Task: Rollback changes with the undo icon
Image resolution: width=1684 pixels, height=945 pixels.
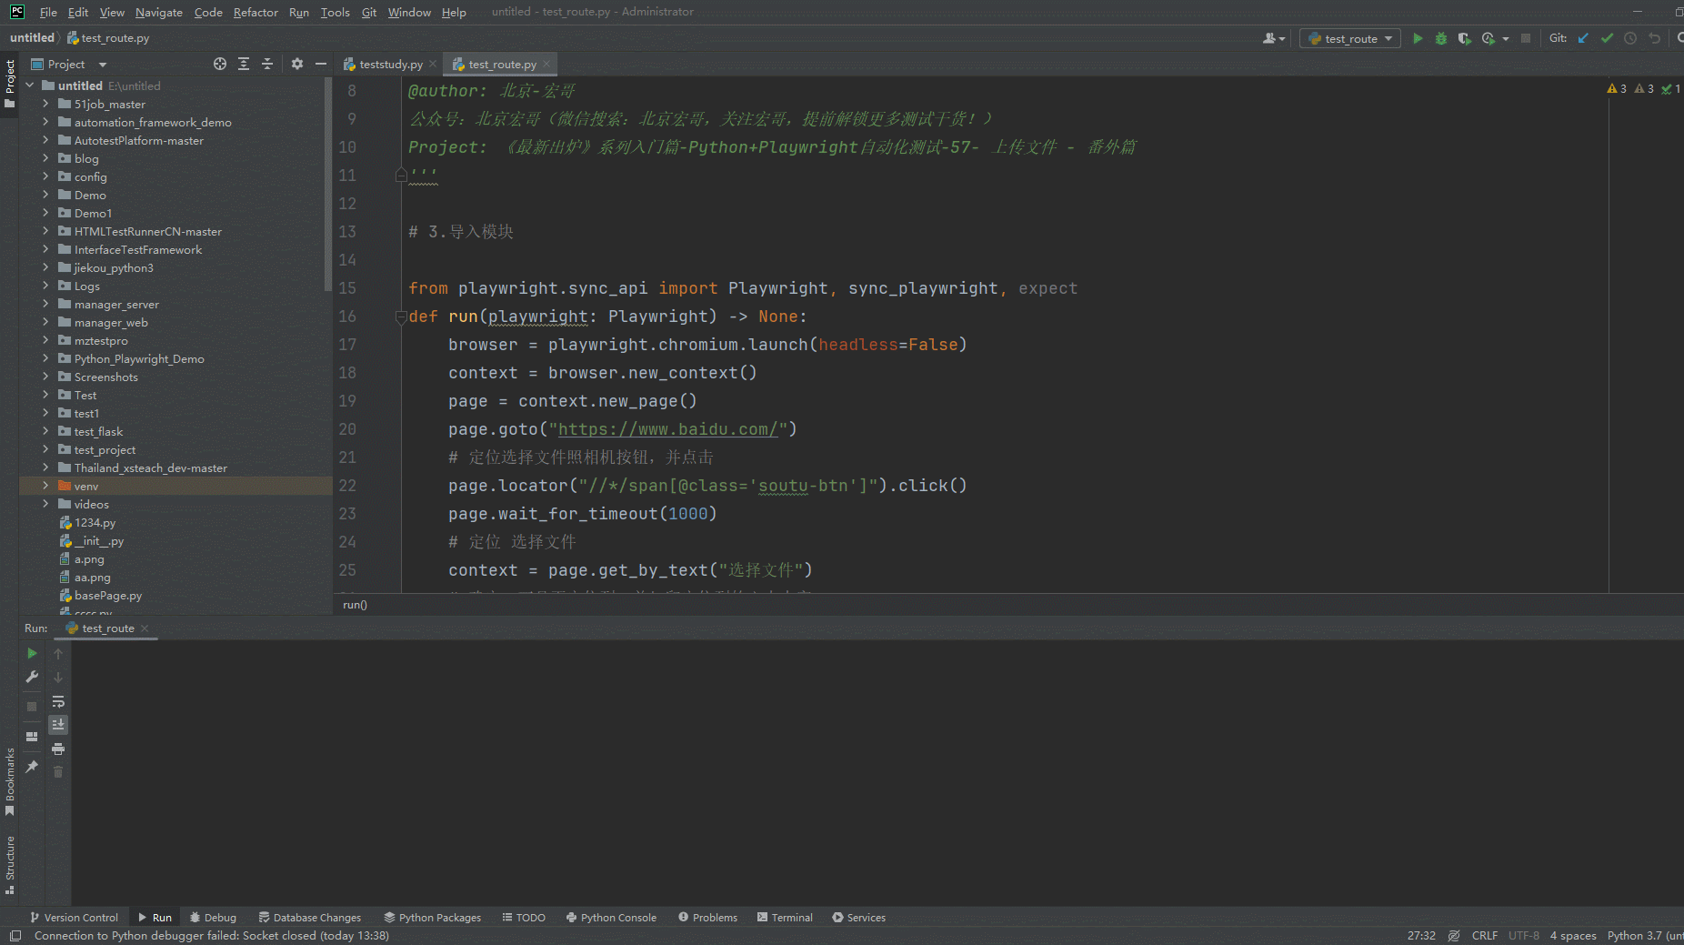Action: pos(1654,38)
